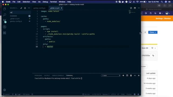The width and height of the screenshot is (173, 97).
Task: Open the Terminal menu in menu bar
Action: click(53, 2)
